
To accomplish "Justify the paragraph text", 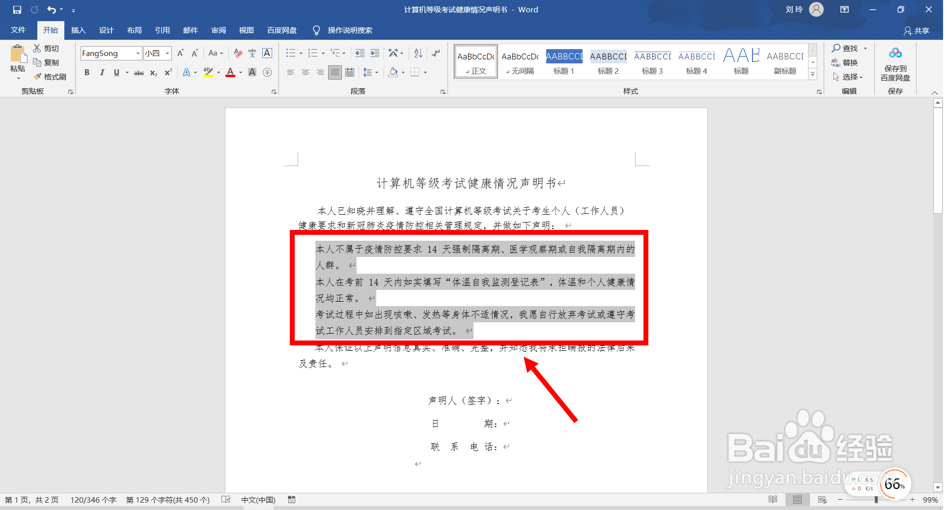I will pyautogui.click(x=335, y=73).
